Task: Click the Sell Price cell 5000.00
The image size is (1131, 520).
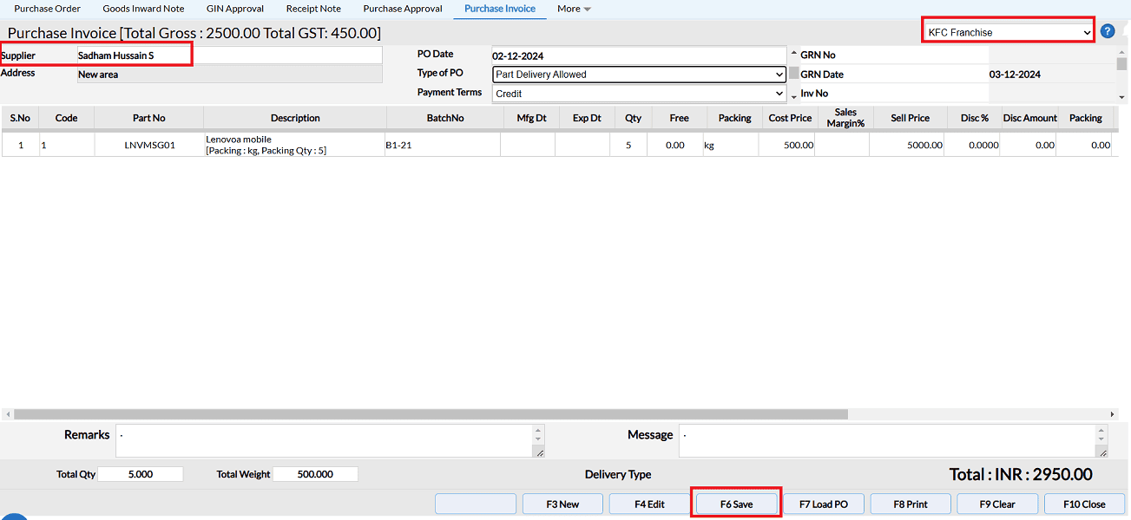Action: (x=907, y=145)
